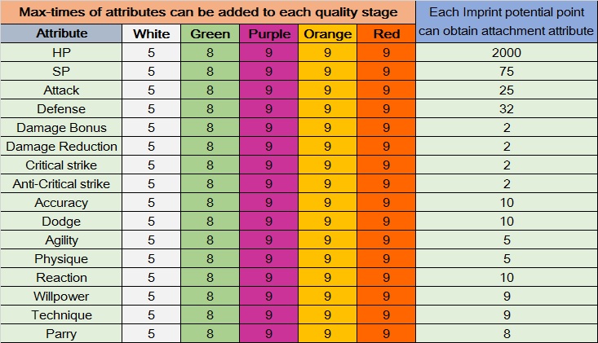Click the 32 value for Defense

506,109
